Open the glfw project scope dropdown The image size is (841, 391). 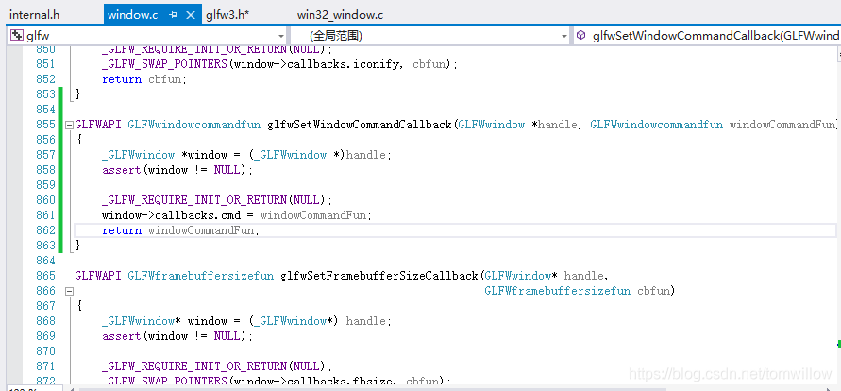click(147, 36)
